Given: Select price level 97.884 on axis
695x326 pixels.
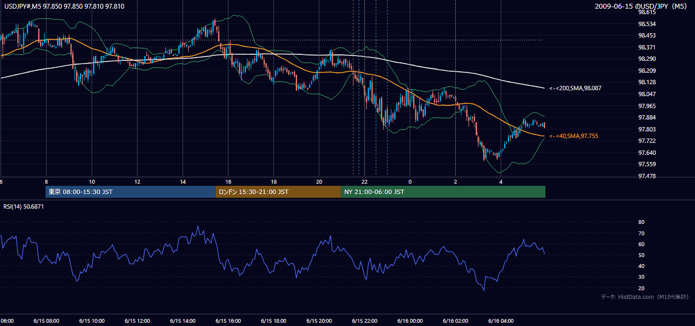Looking at the screenshot, I should [x=647, y=117].
